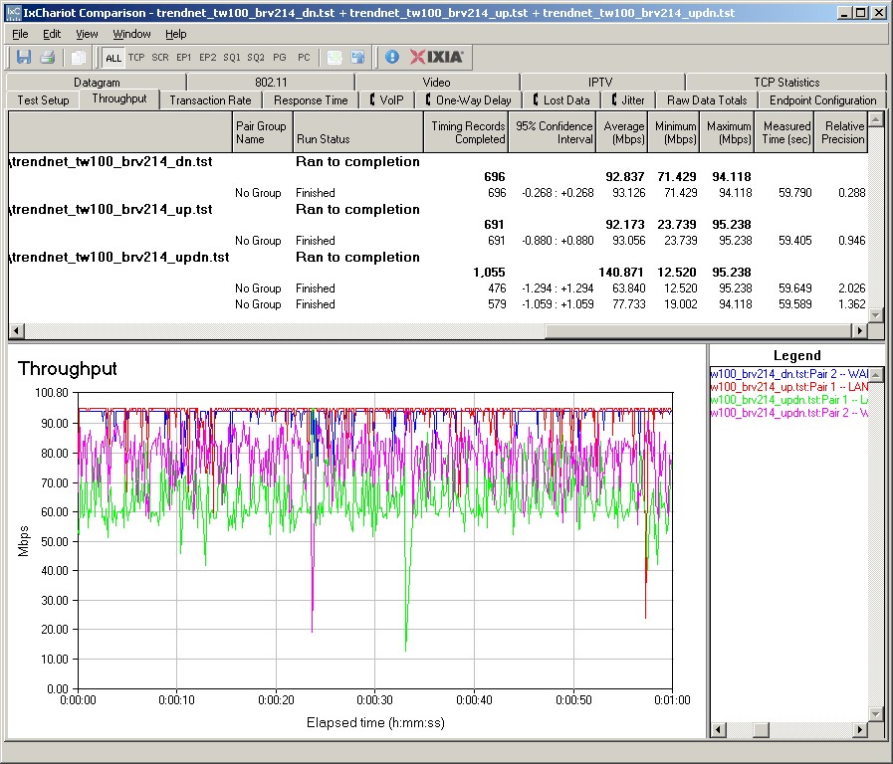
Task: Switch to the Transaction Rate tab
Action: (x=210, y=100)
